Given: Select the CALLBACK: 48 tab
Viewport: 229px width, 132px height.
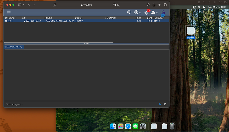Looking at the screenshot, I should [x=12, y=47].
